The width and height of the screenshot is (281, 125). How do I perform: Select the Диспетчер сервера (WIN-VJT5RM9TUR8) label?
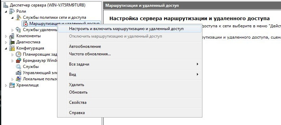48,5
